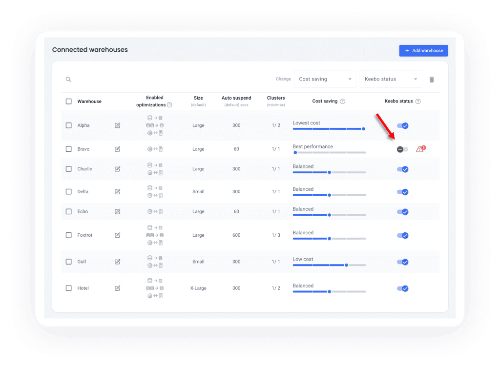The image size is (500, 368).
Task: Tick the Echo warehouse checkbox
Action: tap(69, 211)
